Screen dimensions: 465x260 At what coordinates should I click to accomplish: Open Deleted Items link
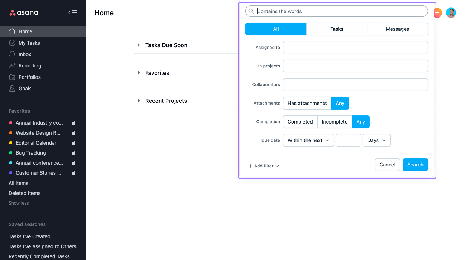25,193
